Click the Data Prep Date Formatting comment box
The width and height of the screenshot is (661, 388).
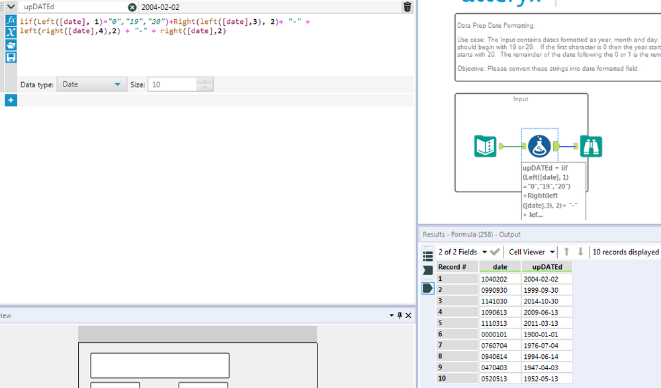coord(558,47)
